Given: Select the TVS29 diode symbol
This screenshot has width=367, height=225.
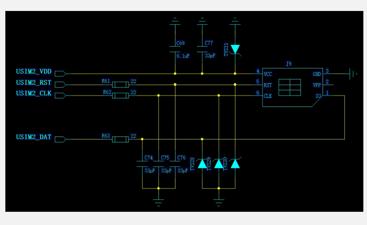Looking at the screenshot, I should tap(219, 163).
